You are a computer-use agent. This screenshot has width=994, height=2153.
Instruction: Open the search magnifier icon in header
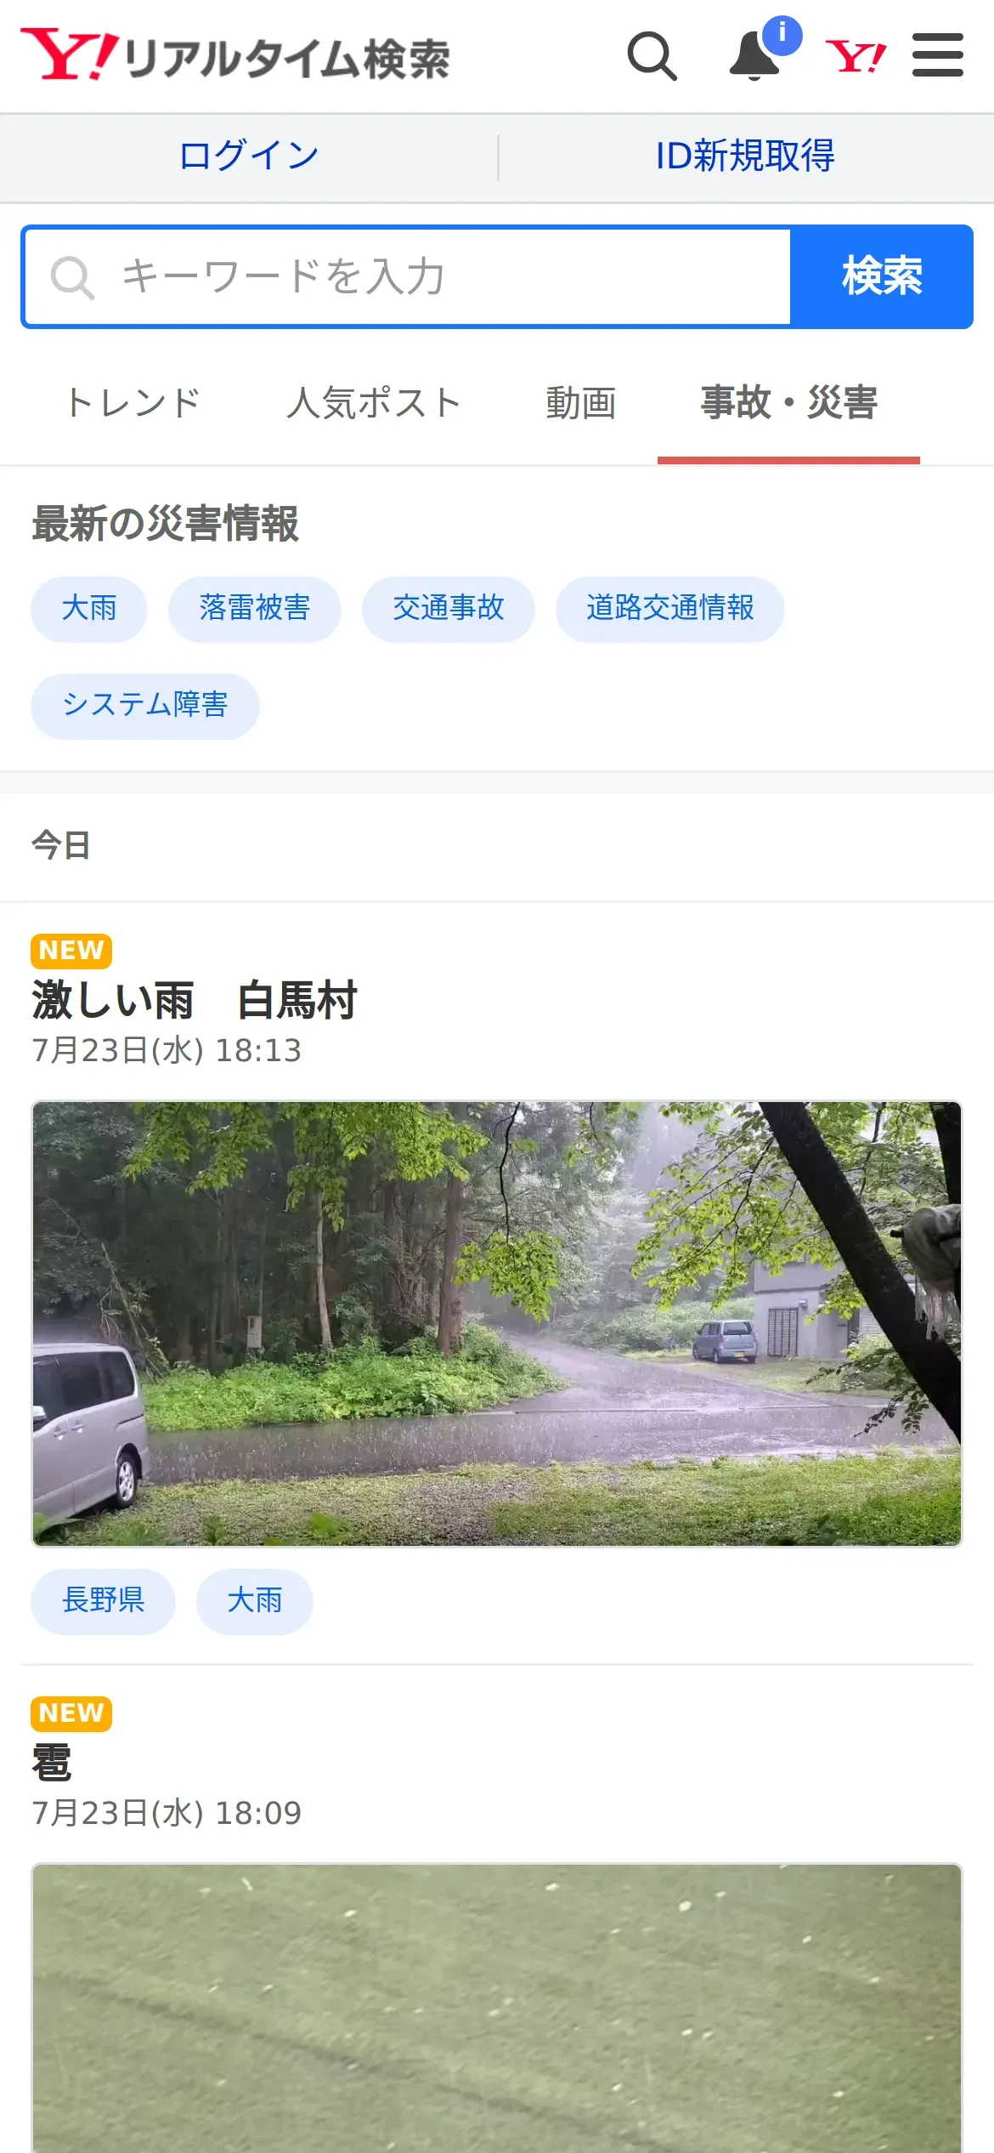pyautogui.click(x=652, y=56)
